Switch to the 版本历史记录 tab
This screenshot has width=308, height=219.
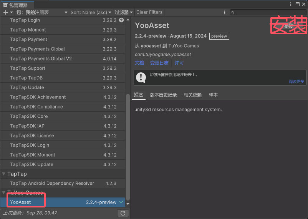tap(163, 95)
